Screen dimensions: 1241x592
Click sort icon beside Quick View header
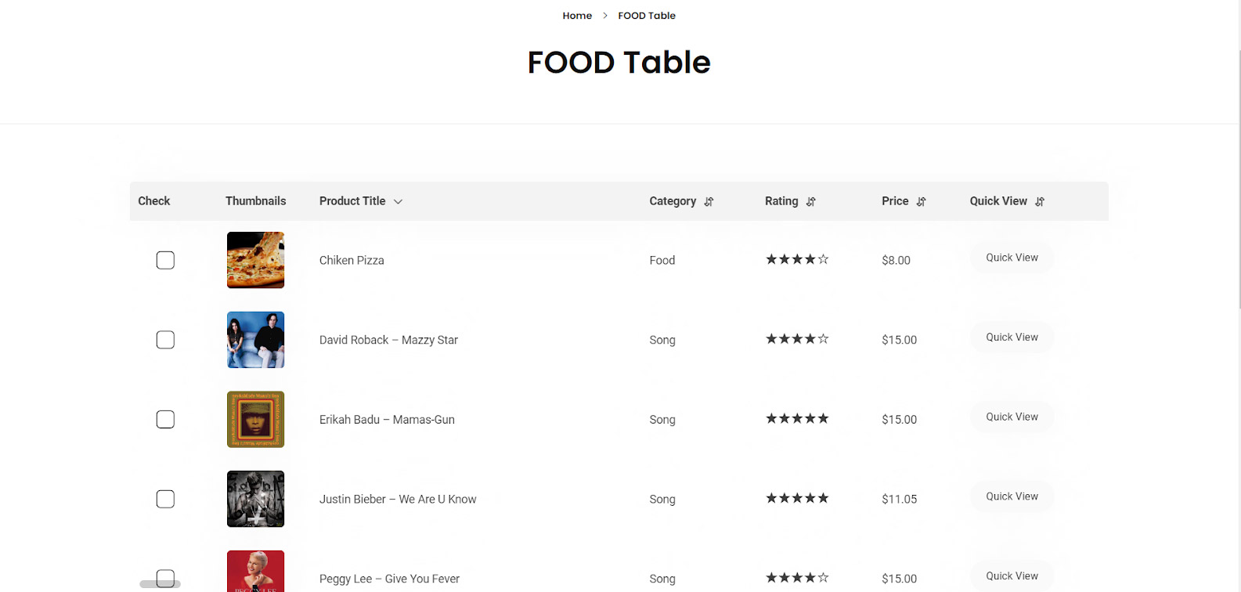1040,202
